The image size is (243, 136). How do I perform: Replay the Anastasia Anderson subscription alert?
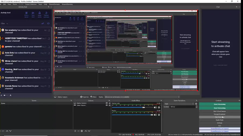49,78
